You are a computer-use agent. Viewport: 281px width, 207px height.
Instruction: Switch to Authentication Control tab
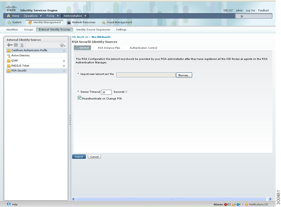pos(143,48)
